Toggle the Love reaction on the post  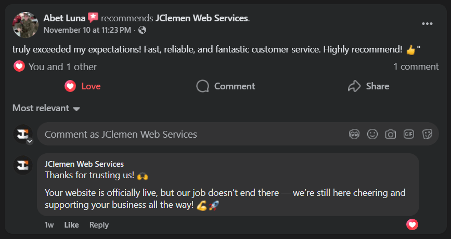point(83,86)
